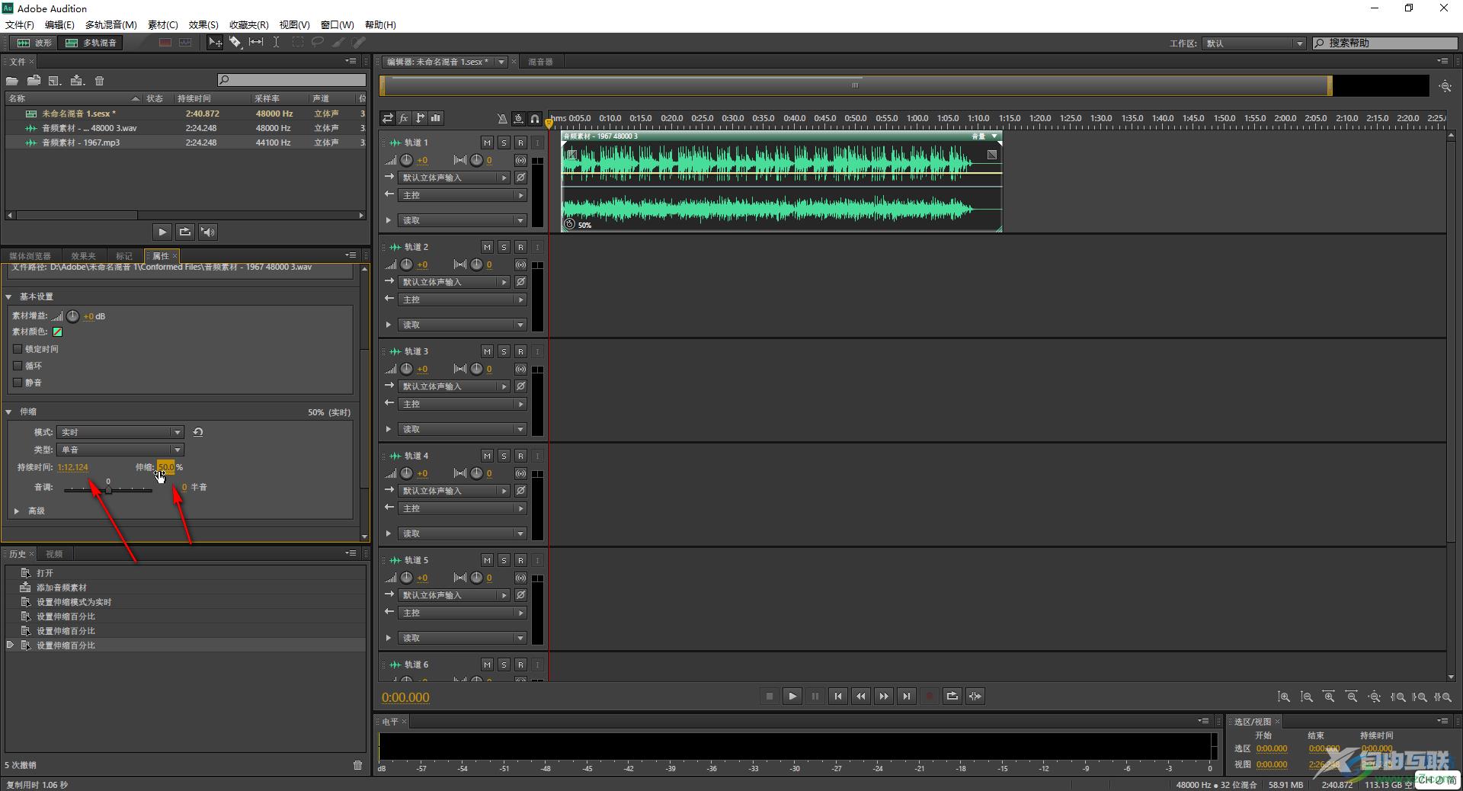Image resolution: width=1463 pixels, height=791 pixels.
Task: Play selected file in Files panel preview
Action: click(162, 232)
